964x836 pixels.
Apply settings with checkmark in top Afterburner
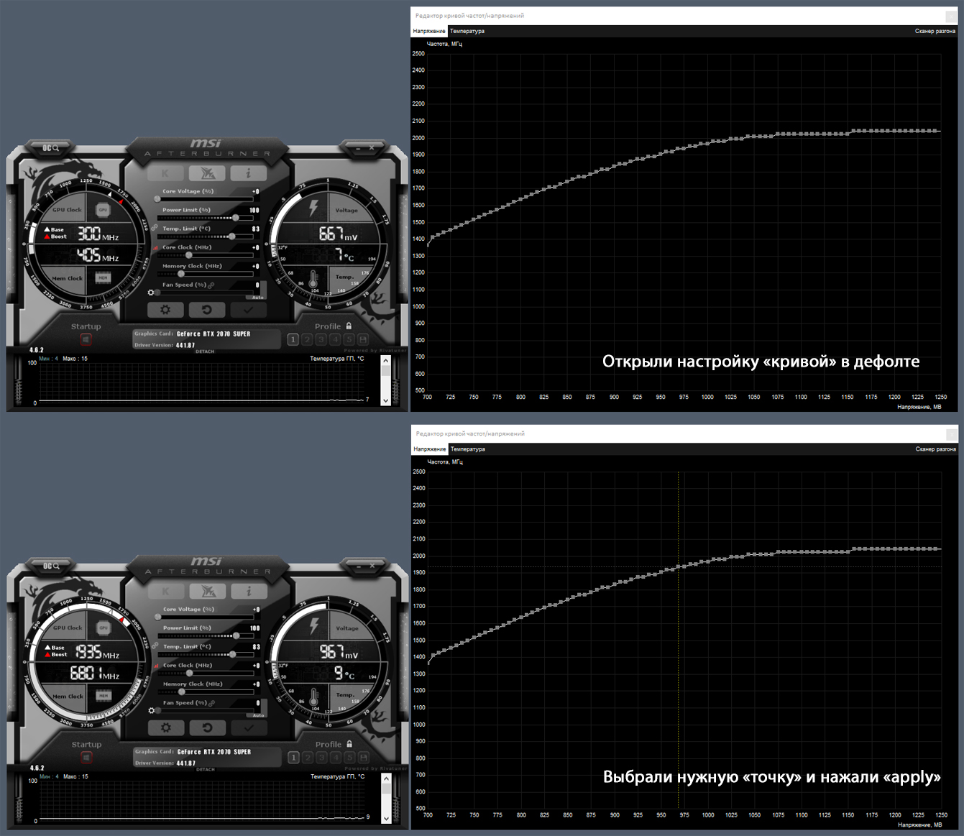pos(249,310)
